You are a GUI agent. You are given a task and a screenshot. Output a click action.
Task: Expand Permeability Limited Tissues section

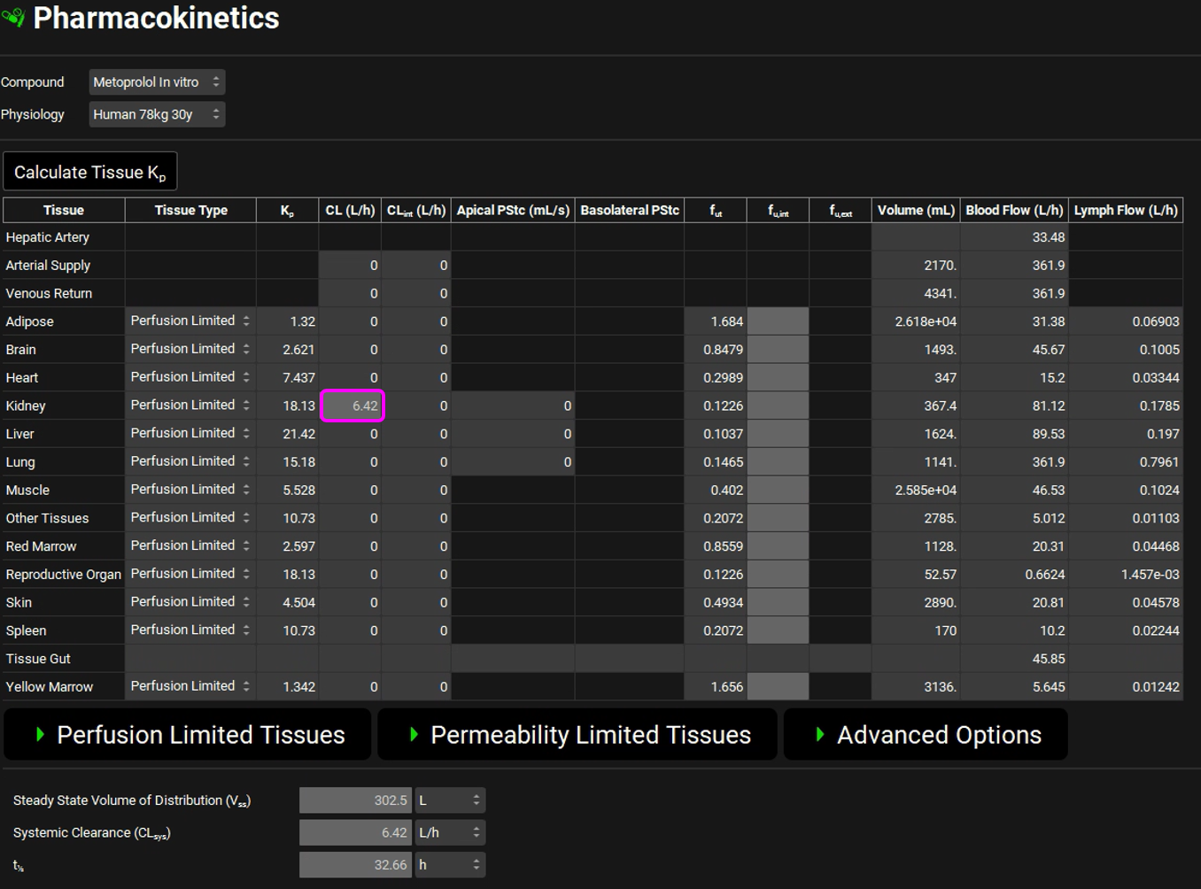(x=577, y=735)
